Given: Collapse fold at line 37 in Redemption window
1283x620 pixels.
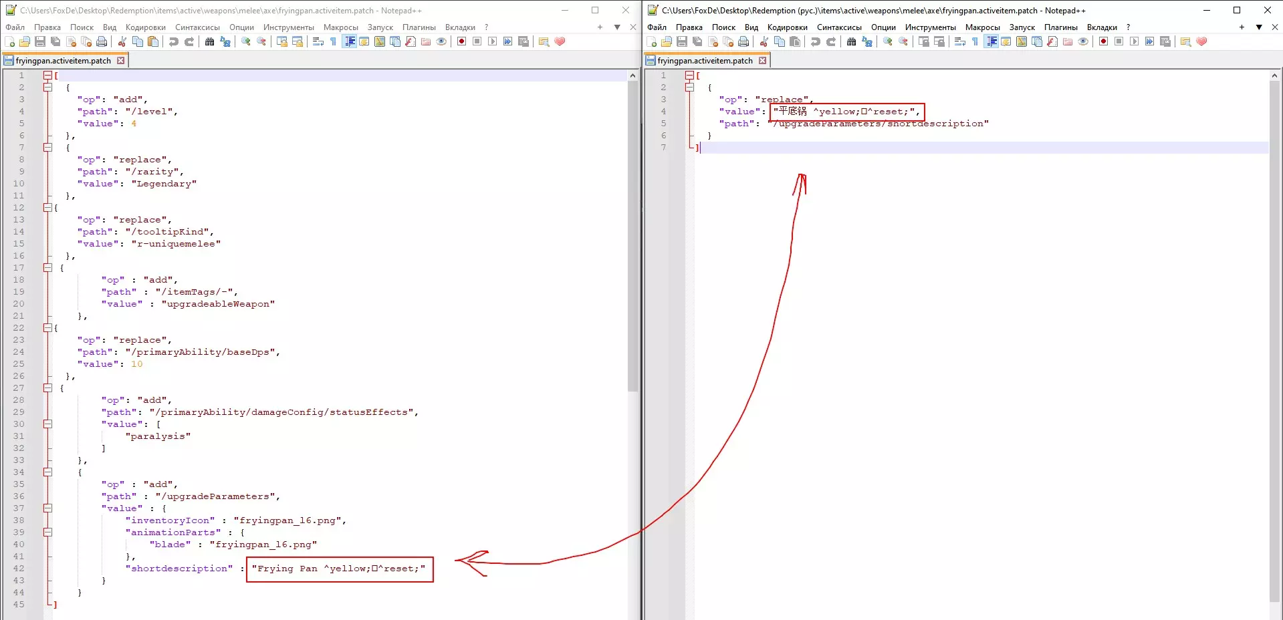Looking at the screenshot, I should [x=47, y=508].
